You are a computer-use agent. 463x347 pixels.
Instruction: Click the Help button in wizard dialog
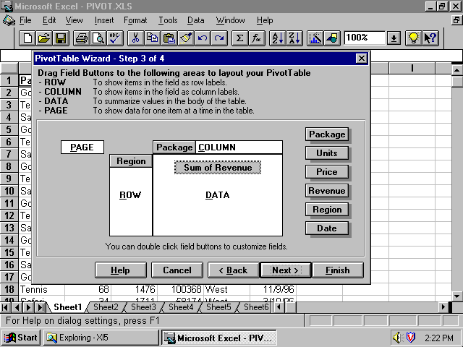(121, 270)
